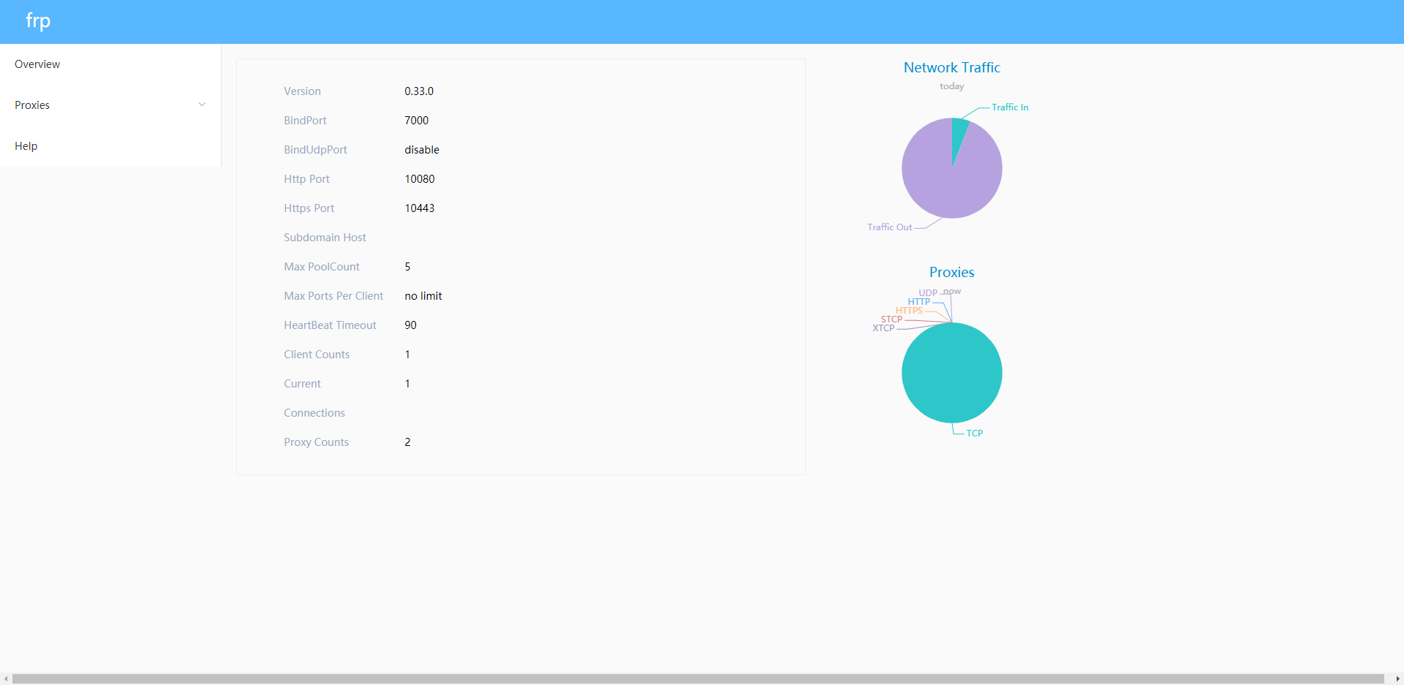Click the HeartBeat Timeout label
This screenshot has height=685, width=1404.
point(330,325)
